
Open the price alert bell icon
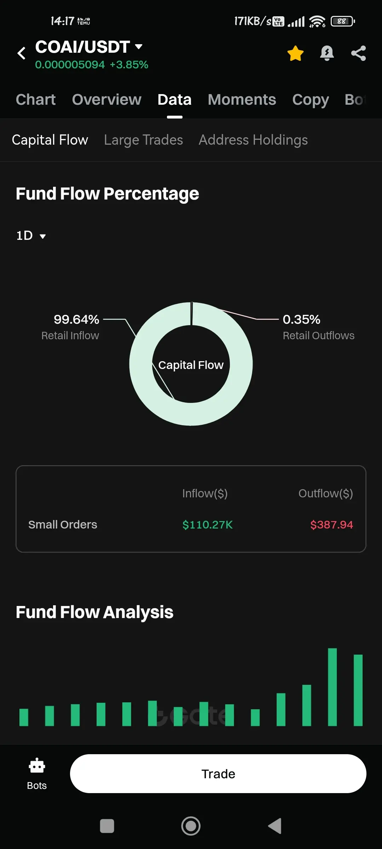click(x=327, y=53)
